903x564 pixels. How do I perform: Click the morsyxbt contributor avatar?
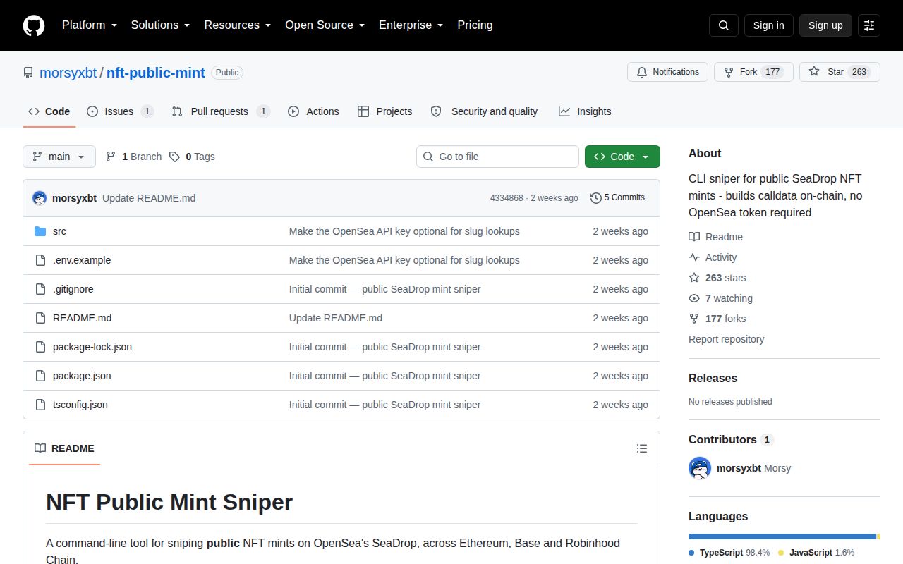[x=700, y=468]
